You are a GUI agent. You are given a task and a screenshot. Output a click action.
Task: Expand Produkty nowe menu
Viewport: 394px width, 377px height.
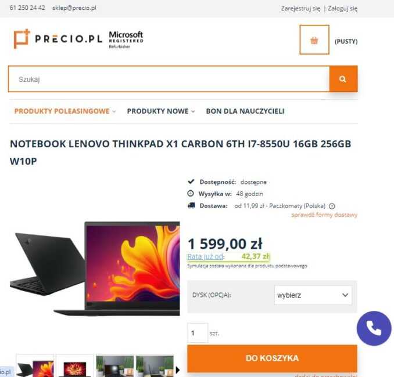pyautogui.click(x=161, y=111)
